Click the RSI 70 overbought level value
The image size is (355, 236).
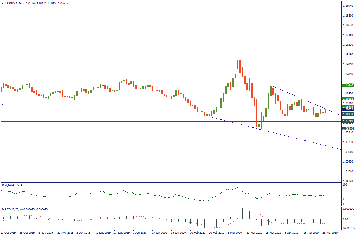[343, 190]
